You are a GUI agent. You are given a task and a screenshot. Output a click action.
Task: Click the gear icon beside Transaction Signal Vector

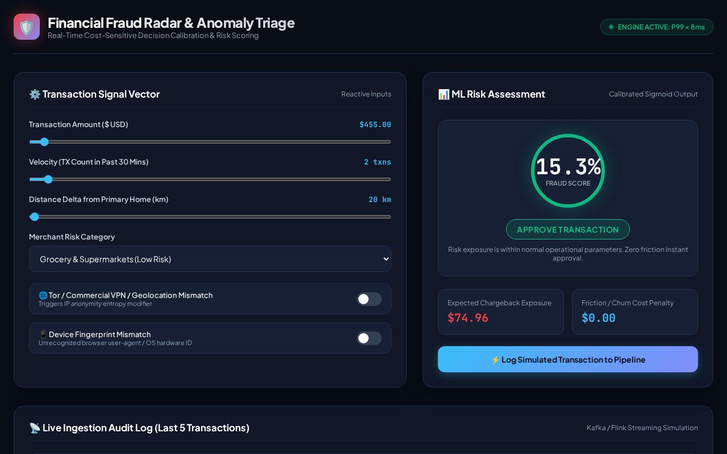(35, 94)
